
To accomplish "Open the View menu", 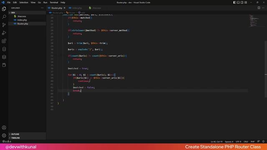I will click(33, 2).
